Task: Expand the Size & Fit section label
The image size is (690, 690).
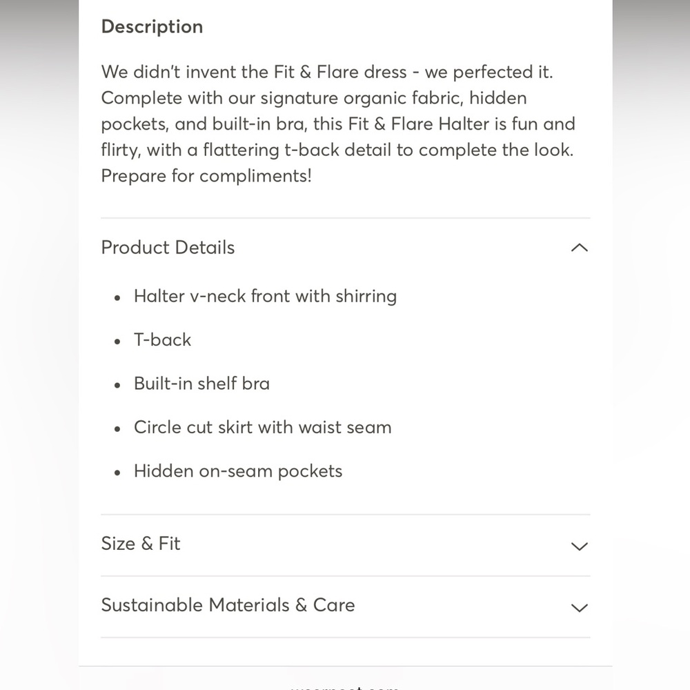Action: point(140,544)
